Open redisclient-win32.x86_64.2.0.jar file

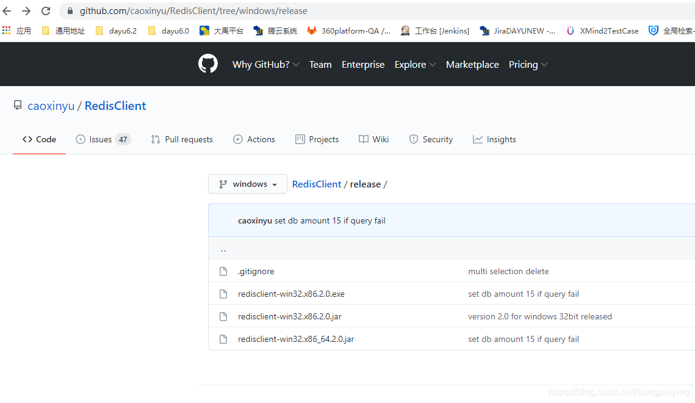point(296,339)
